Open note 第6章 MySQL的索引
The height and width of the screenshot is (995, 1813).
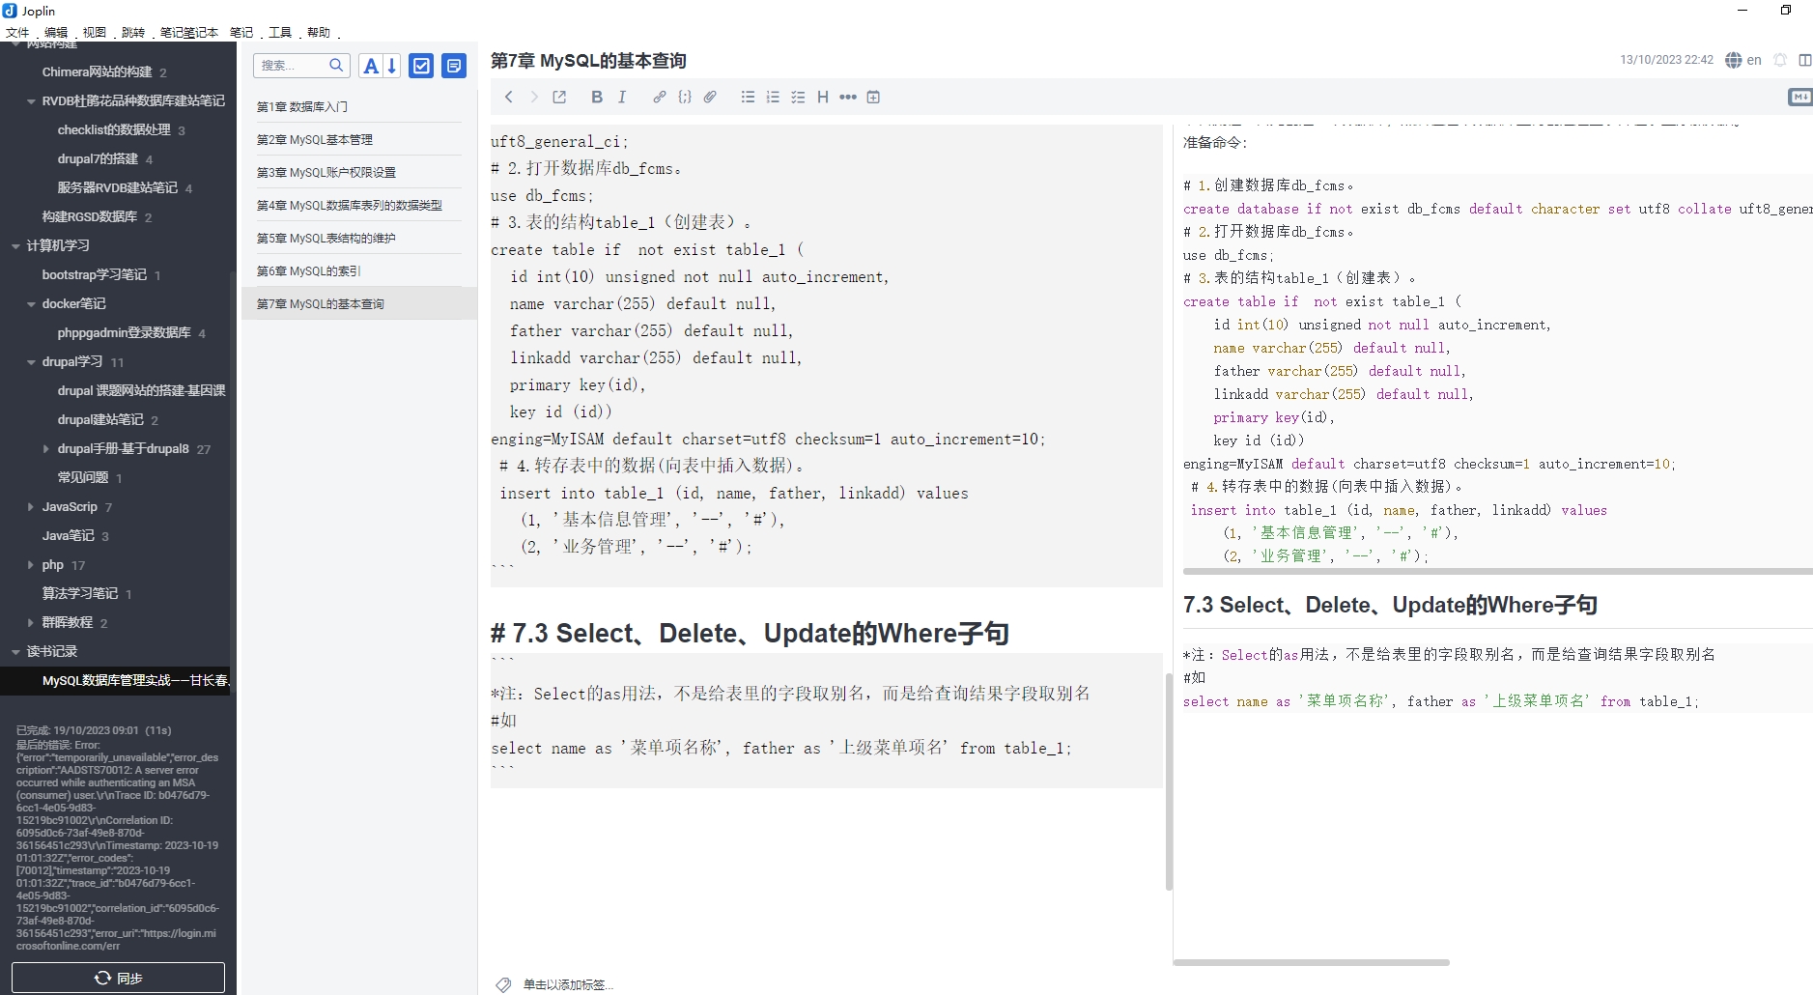(x=359, y=270)
